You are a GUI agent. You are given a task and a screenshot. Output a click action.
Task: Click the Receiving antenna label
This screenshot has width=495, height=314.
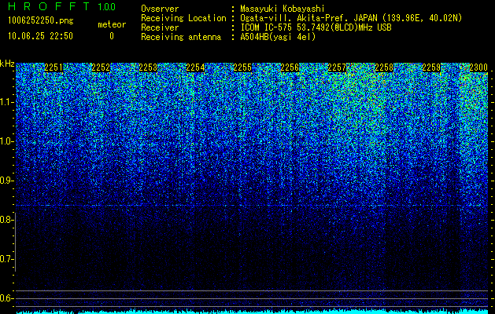pyautogui.click(x=181, y=37)
